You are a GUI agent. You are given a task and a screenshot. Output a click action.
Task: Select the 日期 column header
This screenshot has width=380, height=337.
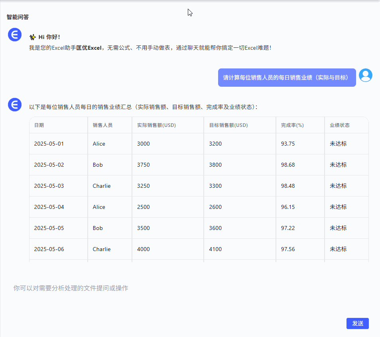pos(39,125)
